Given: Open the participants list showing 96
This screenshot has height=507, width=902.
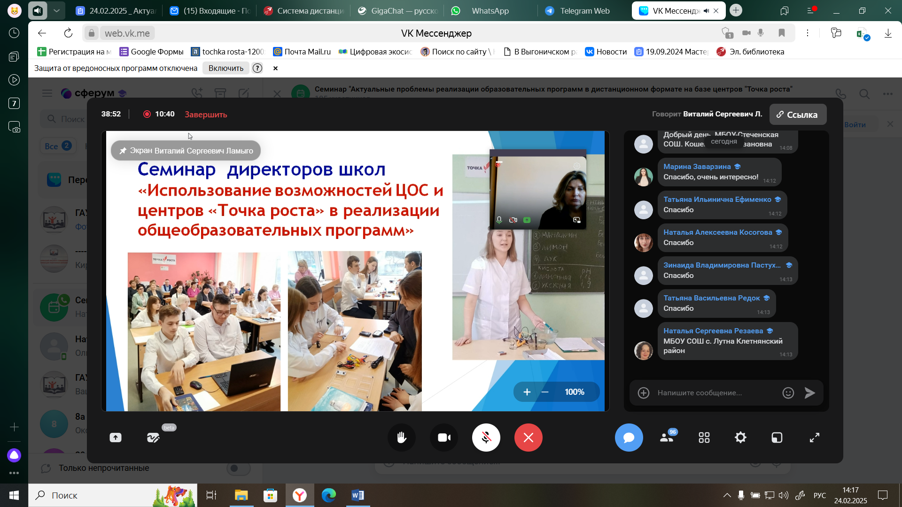Looking at the screenshot, I should [667, 437].
